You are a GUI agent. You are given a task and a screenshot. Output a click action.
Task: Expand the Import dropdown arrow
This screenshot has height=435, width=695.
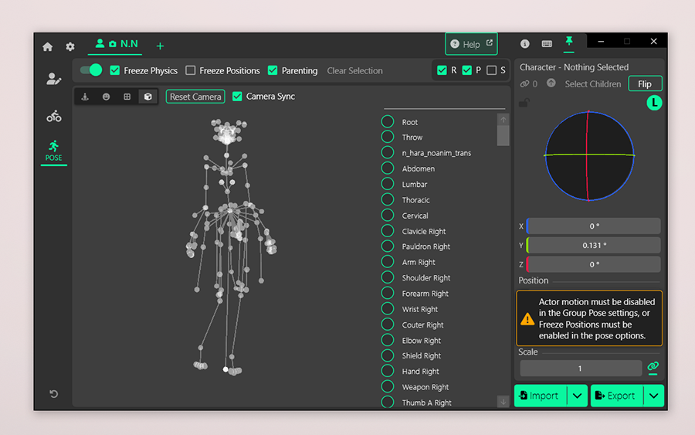tap(578, 396)
